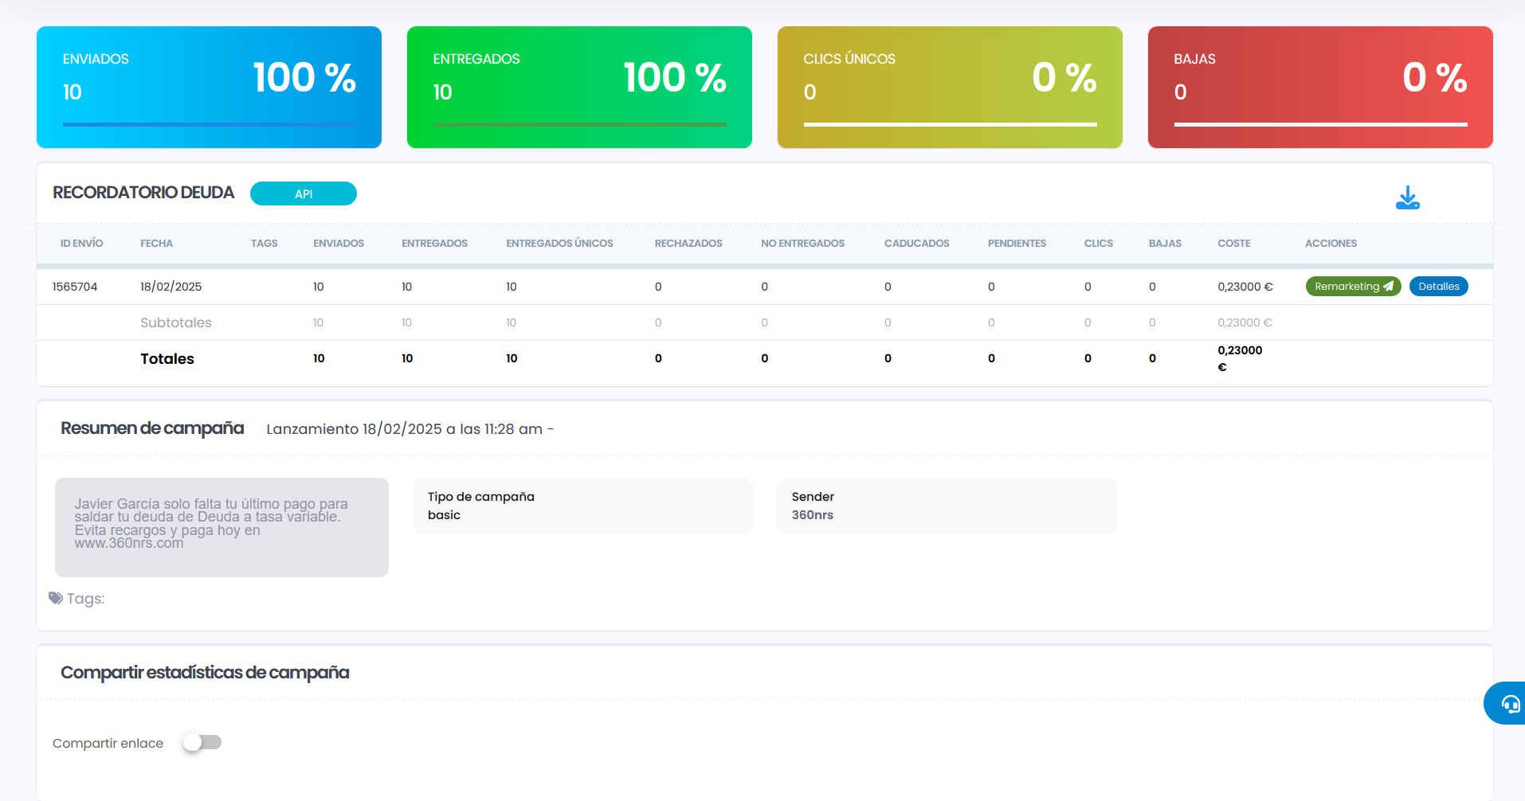
Task: Select the ENVIADOS blue statistics card
Action: [209, 87]
